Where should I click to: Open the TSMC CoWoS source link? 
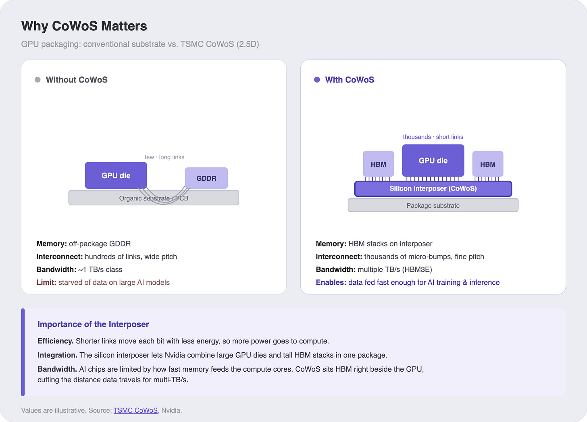coord(135,410)
